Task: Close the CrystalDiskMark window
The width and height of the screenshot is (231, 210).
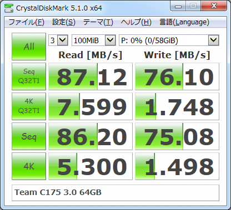Action: pyautogui.click(x=214, y=6)
